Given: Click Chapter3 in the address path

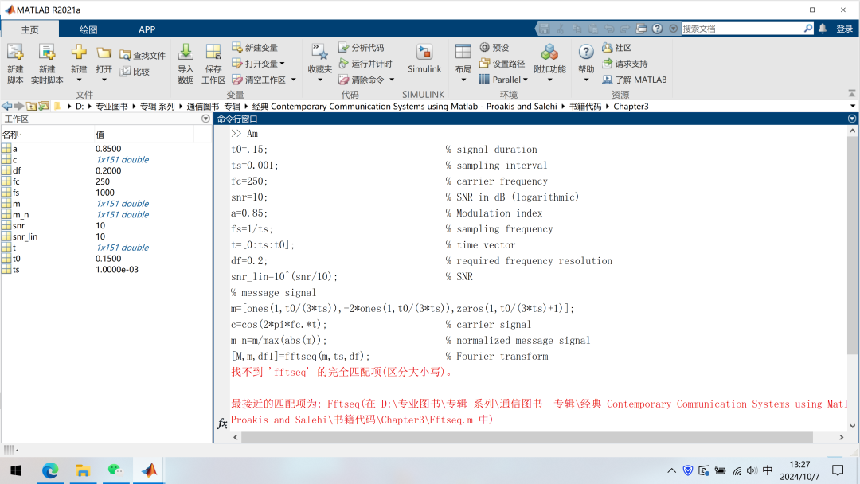Looking at the screenshot, I should [x=631, y=107].
